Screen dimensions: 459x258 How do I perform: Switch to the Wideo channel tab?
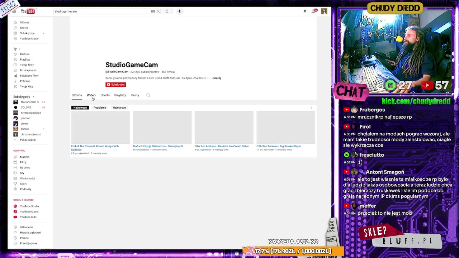[91, 95]
